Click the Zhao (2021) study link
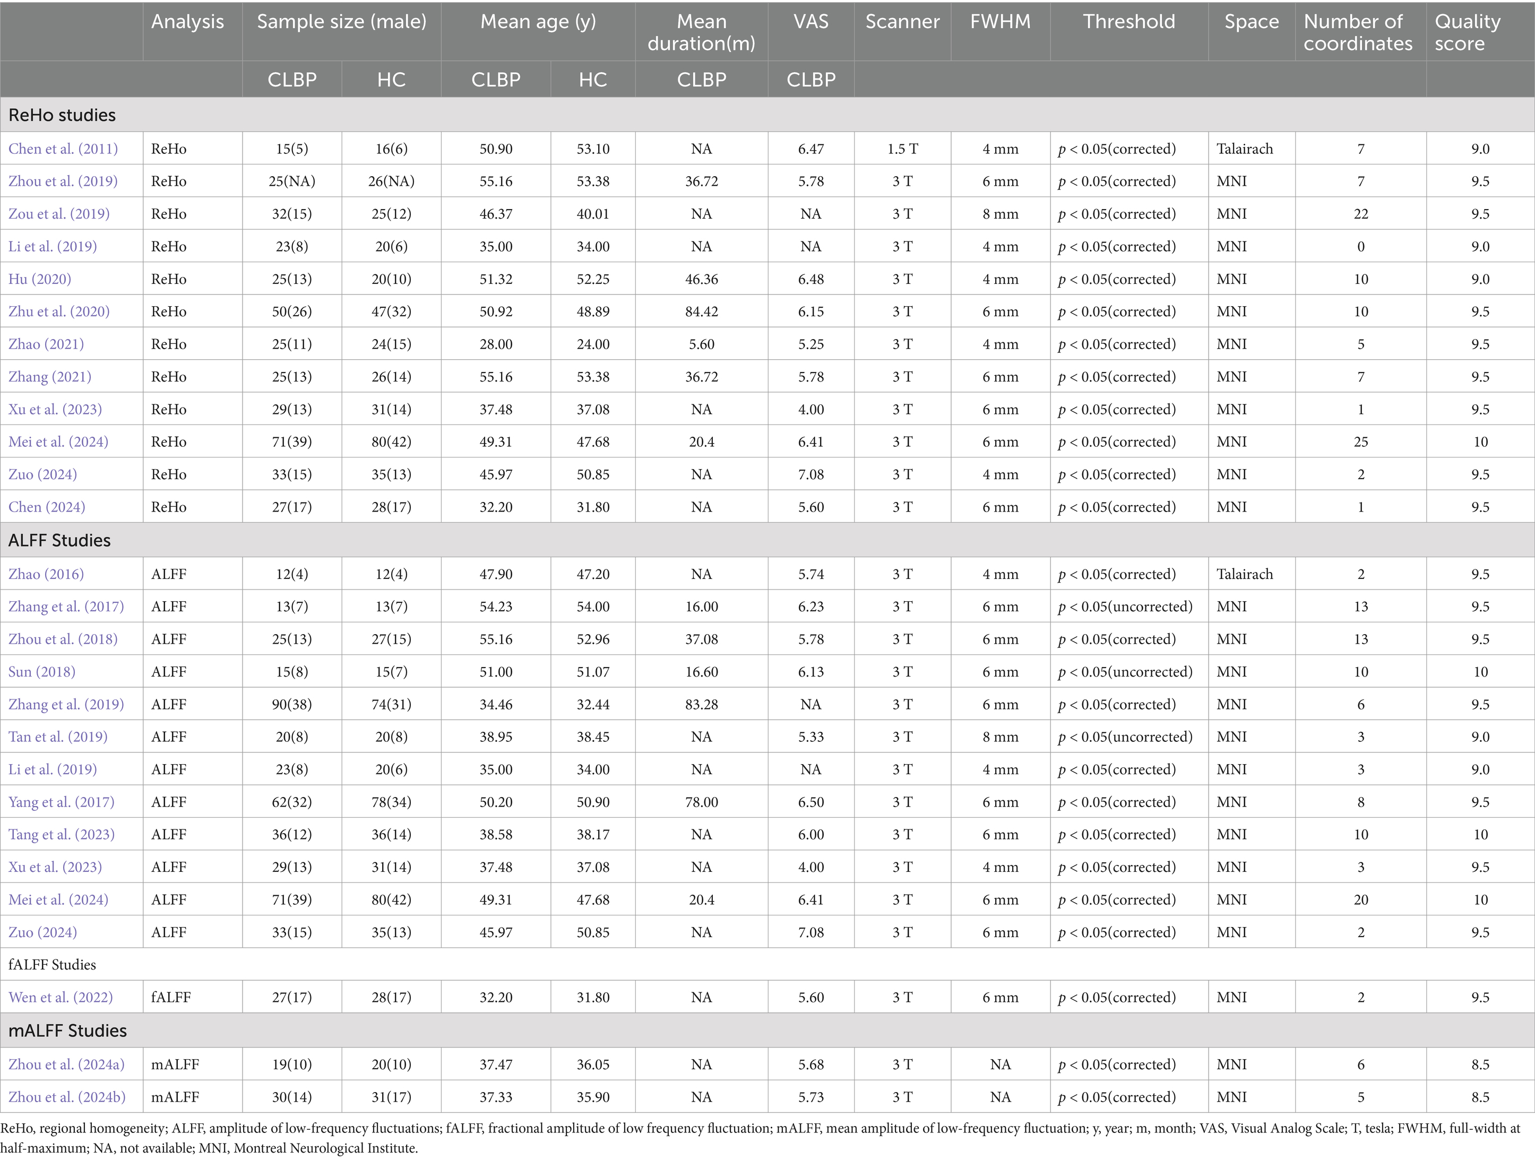Viewport: 1535px width, 1160px height. (x=46, y=344)
